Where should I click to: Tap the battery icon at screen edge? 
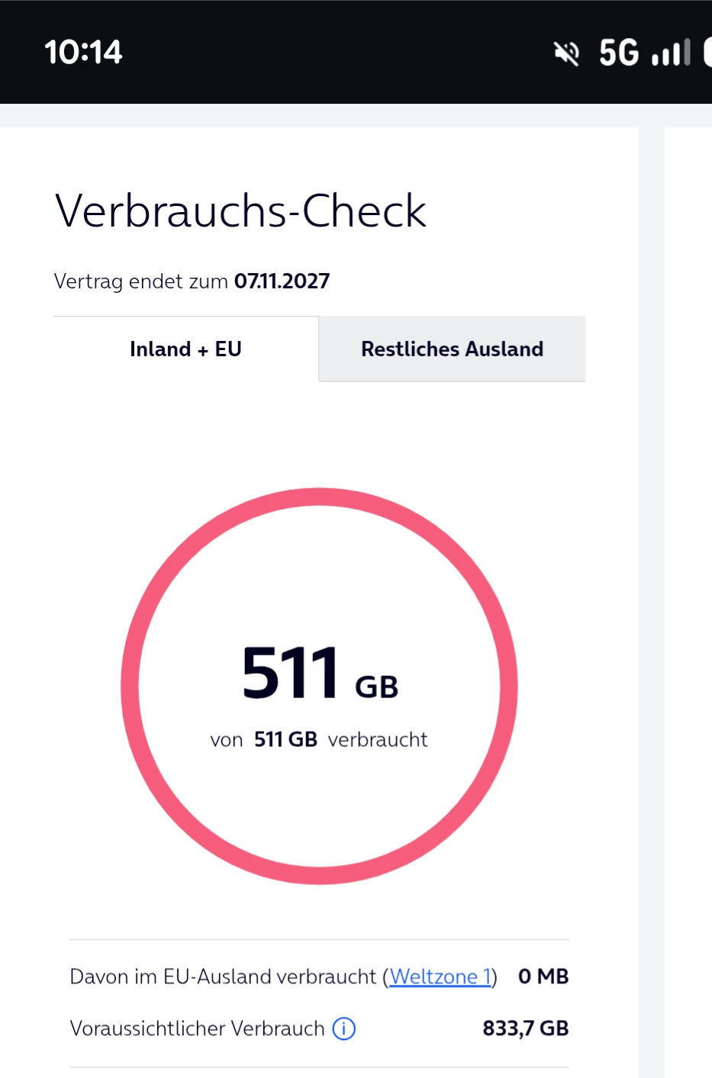[707, 53]
